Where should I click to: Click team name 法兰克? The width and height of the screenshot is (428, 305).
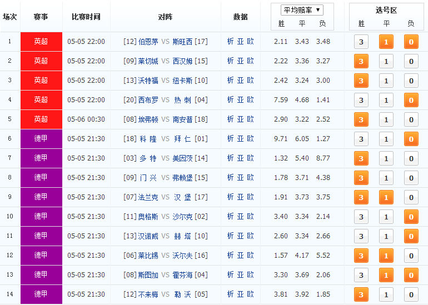pos(148,197)
